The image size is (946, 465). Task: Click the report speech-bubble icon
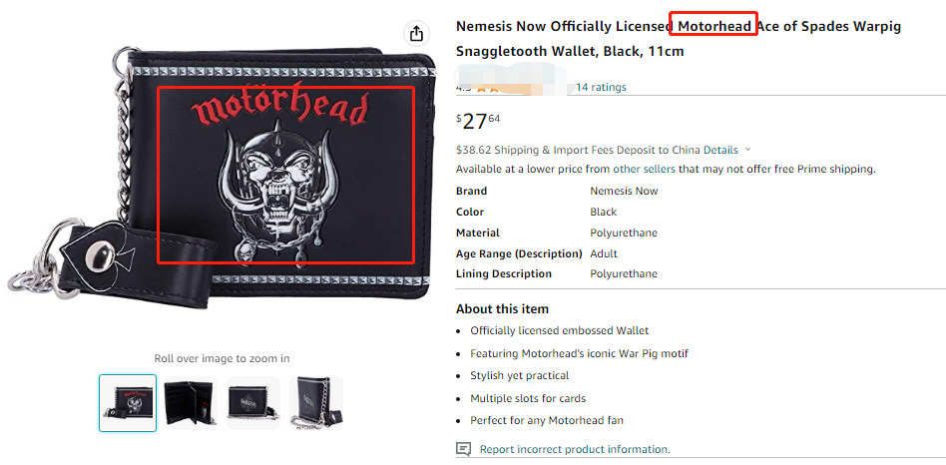coord(463,449)
